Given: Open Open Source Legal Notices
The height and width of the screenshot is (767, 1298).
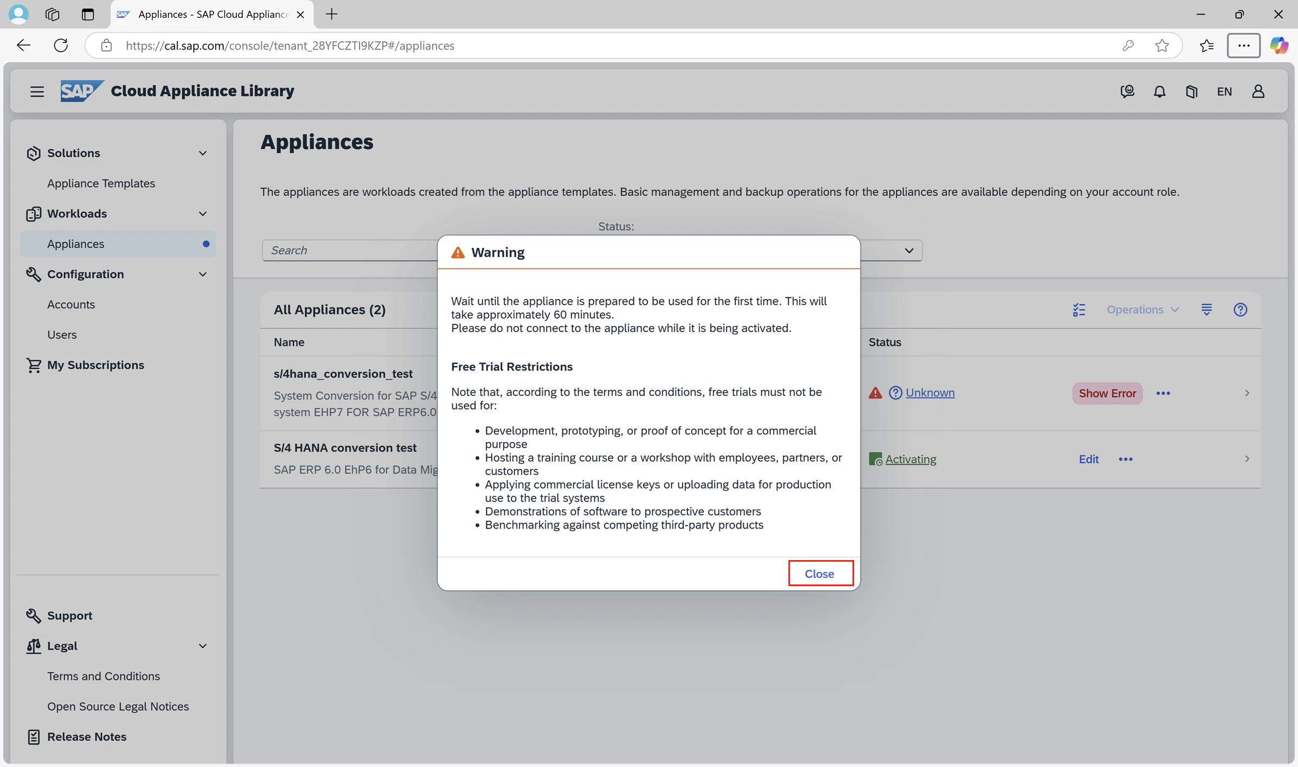Looking at the screenshot, I should click(x=118, y=707).
